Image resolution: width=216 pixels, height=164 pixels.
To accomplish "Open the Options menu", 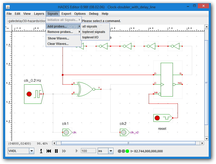I will click(x=80, y=14).
